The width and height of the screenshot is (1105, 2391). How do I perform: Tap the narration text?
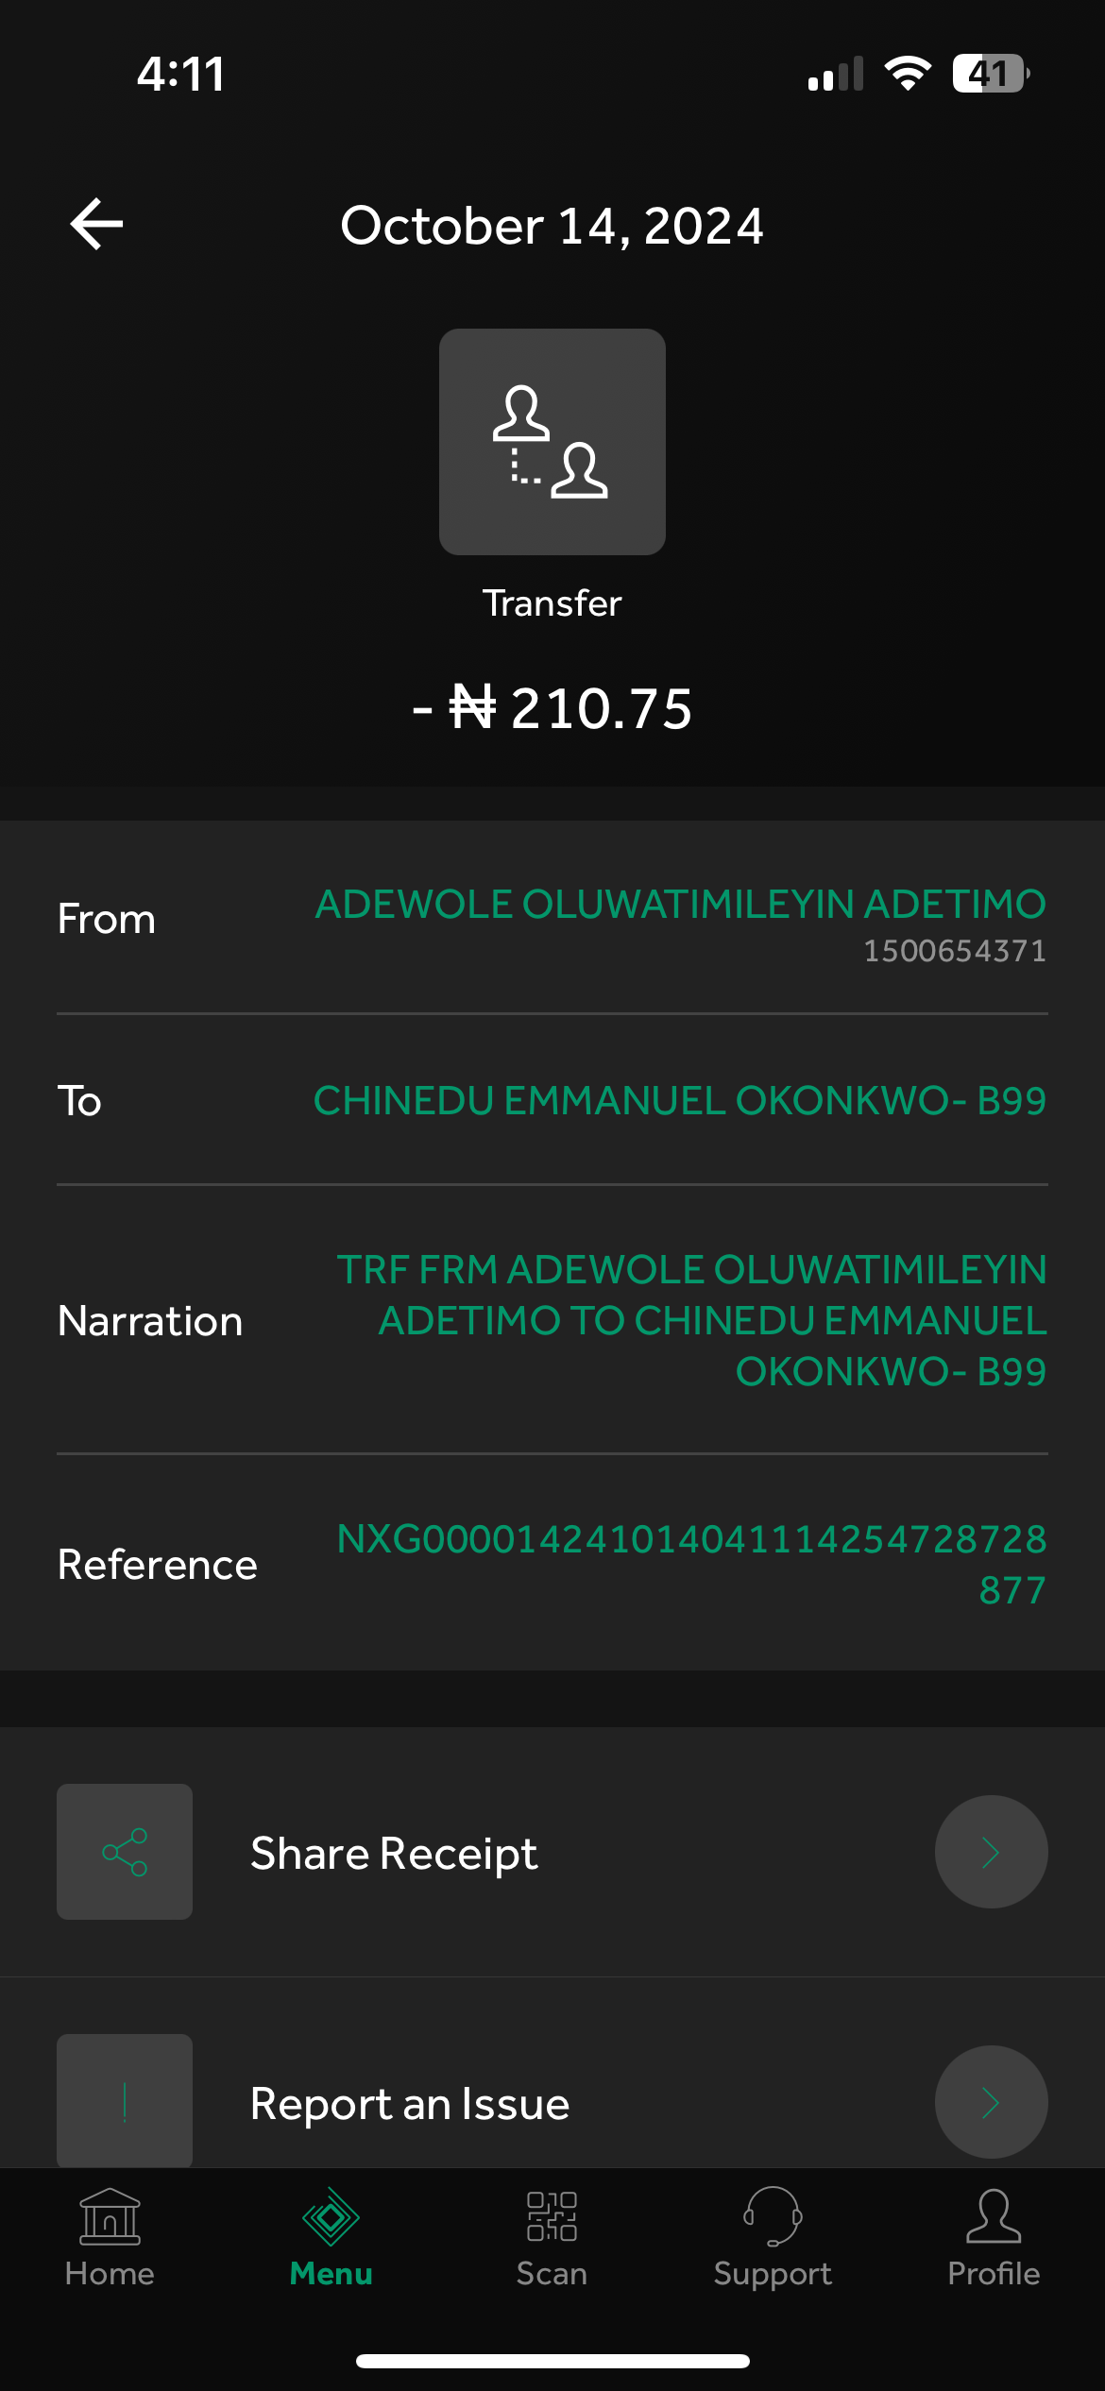pyautogui.click(x=691, y=1320)
